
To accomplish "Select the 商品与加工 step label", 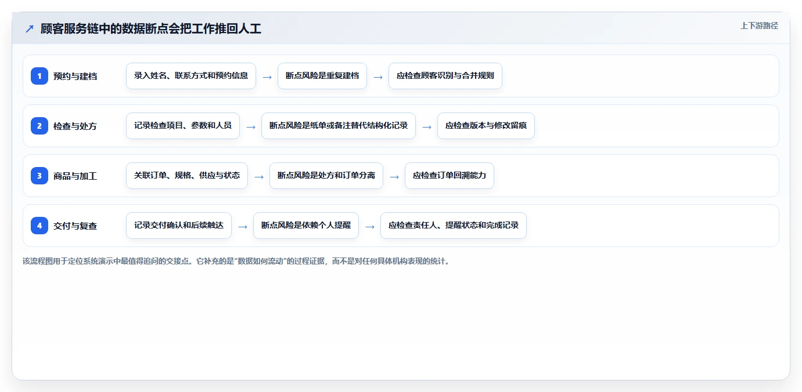I will [75, 176].
